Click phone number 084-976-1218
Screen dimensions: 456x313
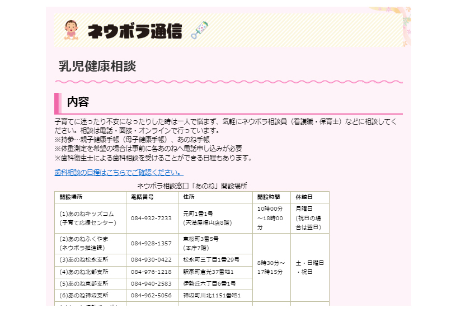pos(151,272)
